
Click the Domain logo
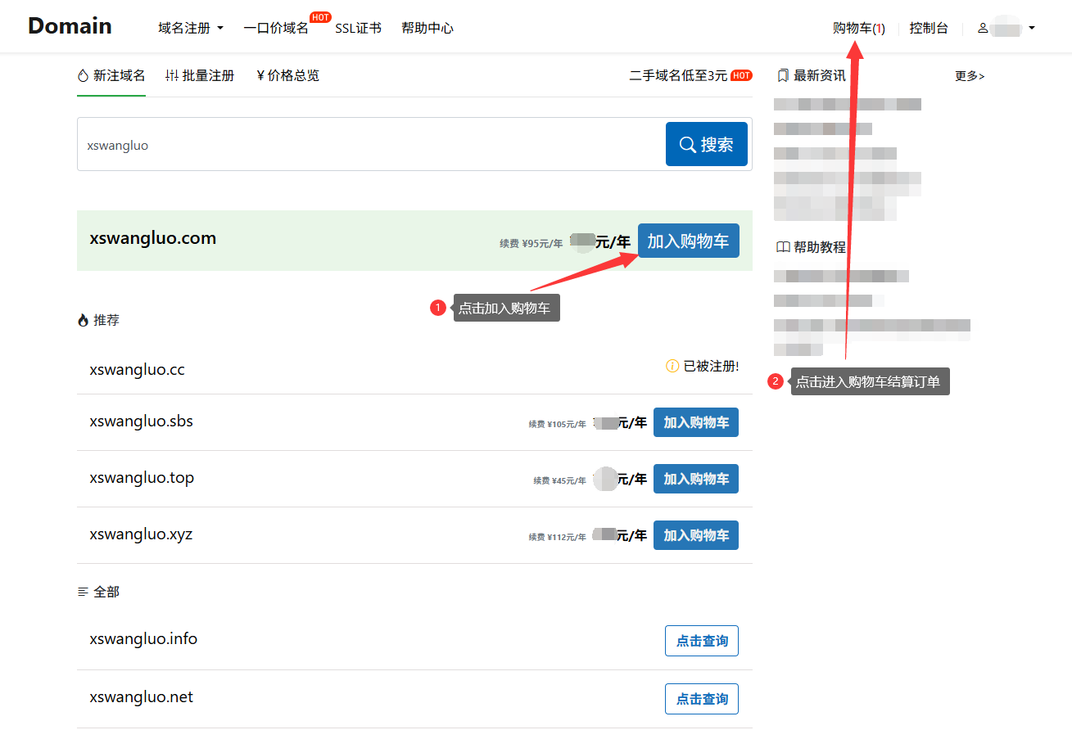click(x=70, y=26)
